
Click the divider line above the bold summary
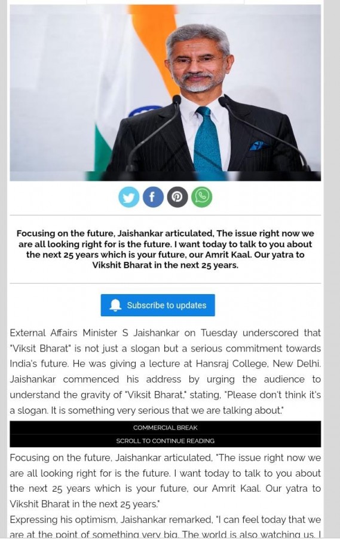[165, 216]
